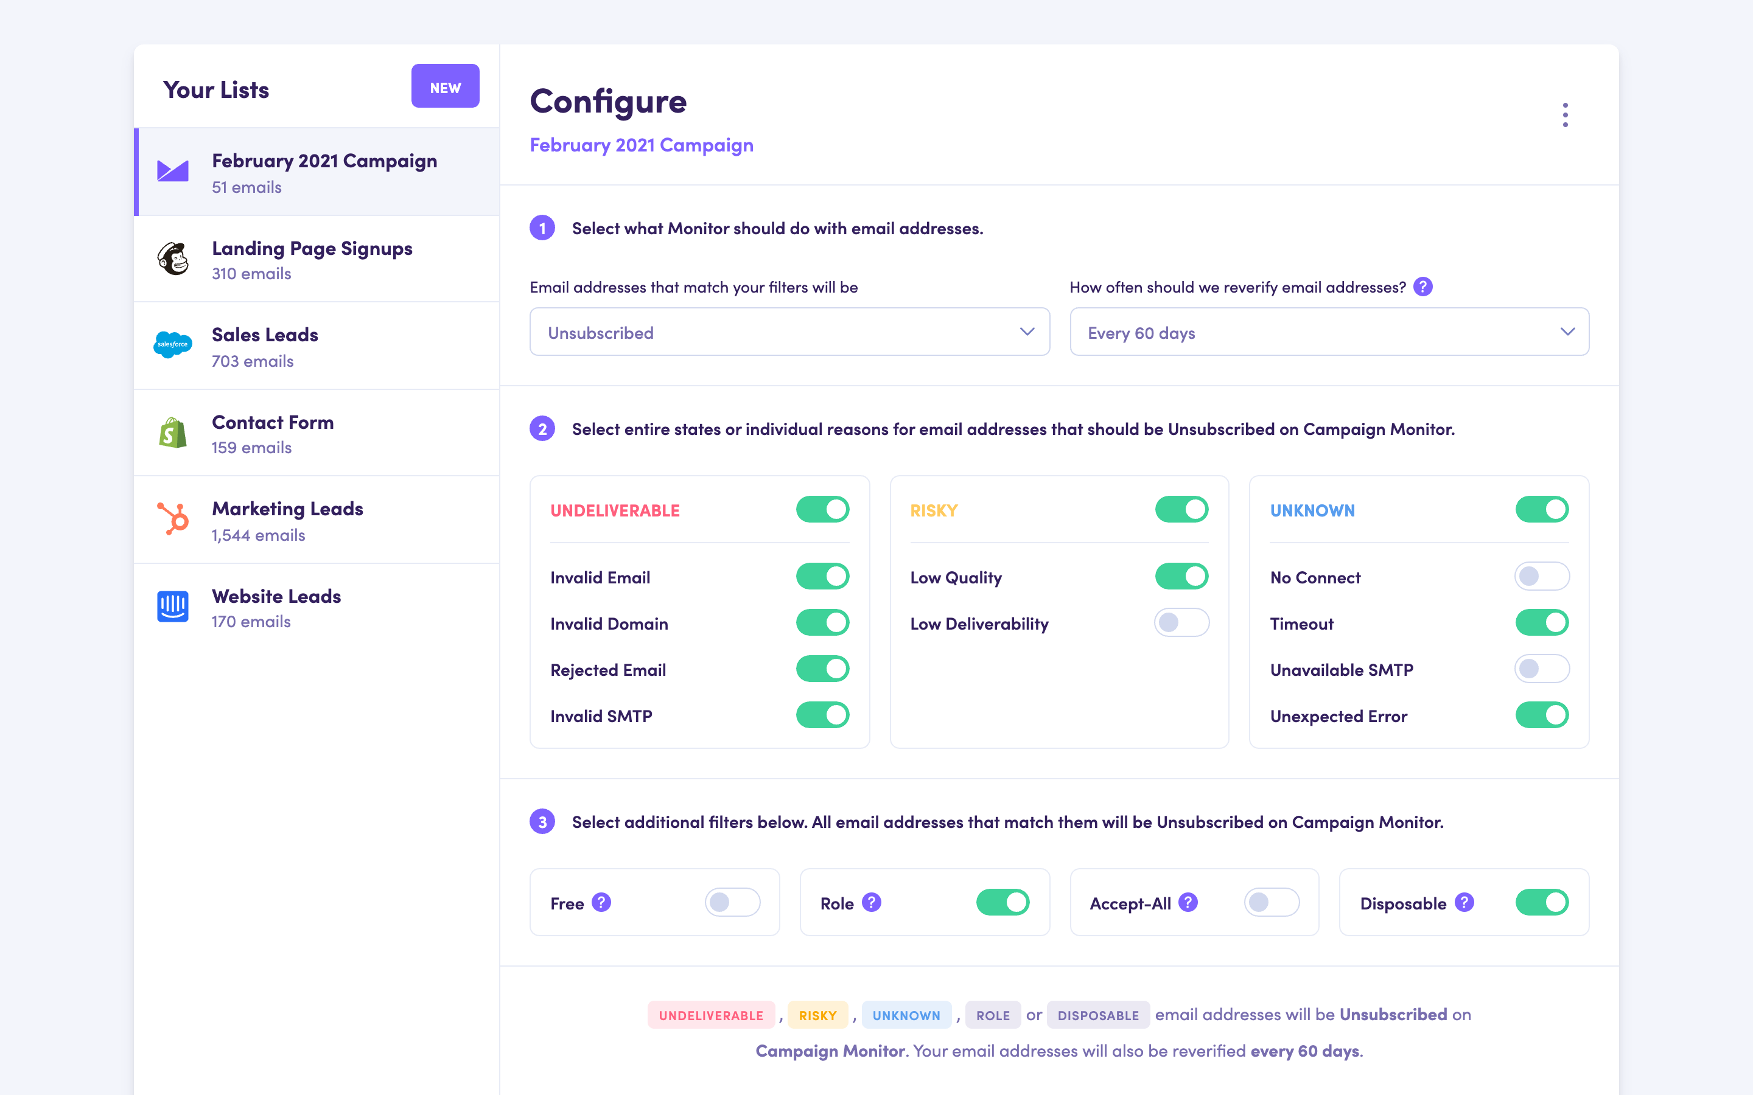Click the Campaign Monitor envelope icon
The height and width of the screenshot is (1095, 1753).
click(172, 172)
